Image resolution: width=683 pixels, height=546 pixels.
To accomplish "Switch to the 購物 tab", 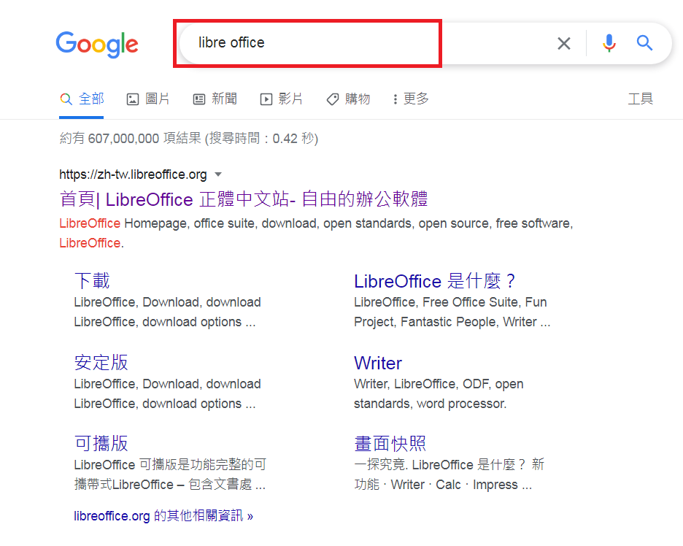I will click(x=349, y=99).
